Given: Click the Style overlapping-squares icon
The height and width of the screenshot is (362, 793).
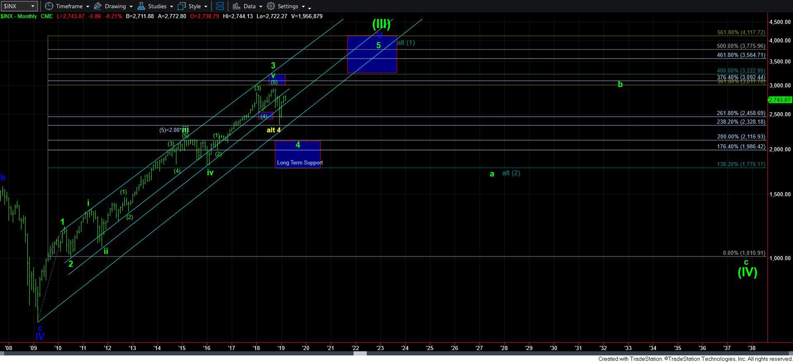Looking at the screenshot, I should (x=182, y=6).
